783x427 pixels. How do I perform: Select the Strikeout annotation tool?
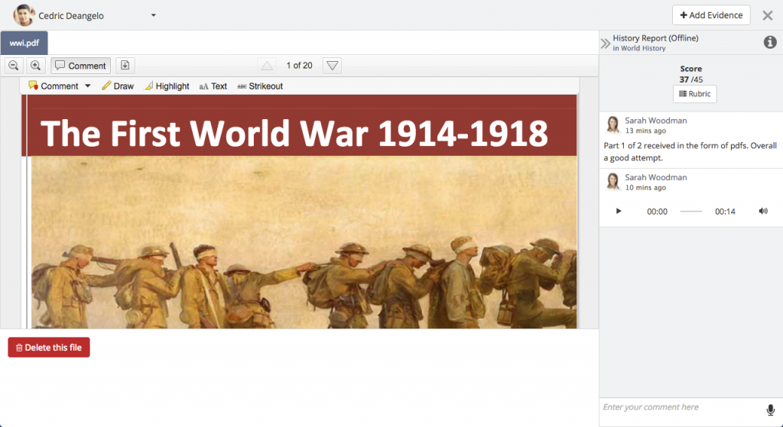click(x=260, y=86)
